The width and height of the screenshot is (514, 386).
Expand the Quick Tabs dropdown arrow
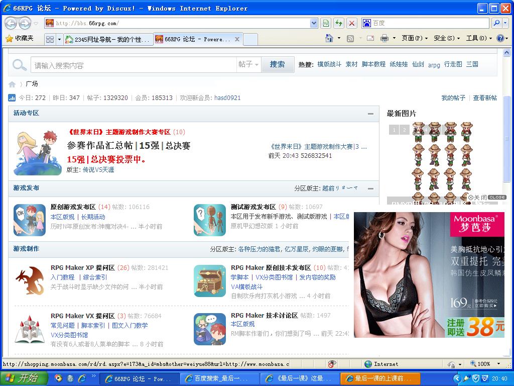tap(59, 39)
